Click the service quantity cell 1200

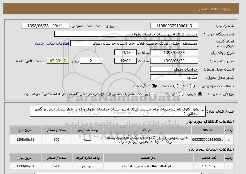coord(57,166)
